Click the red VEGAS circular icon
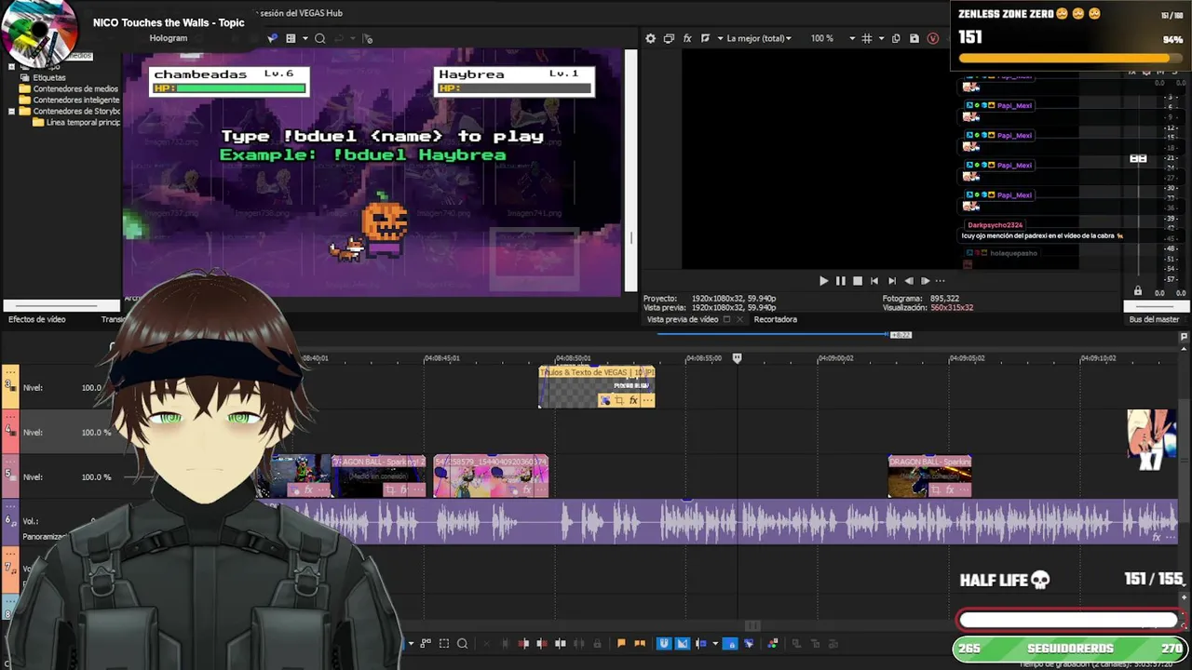 pos(933,38)
